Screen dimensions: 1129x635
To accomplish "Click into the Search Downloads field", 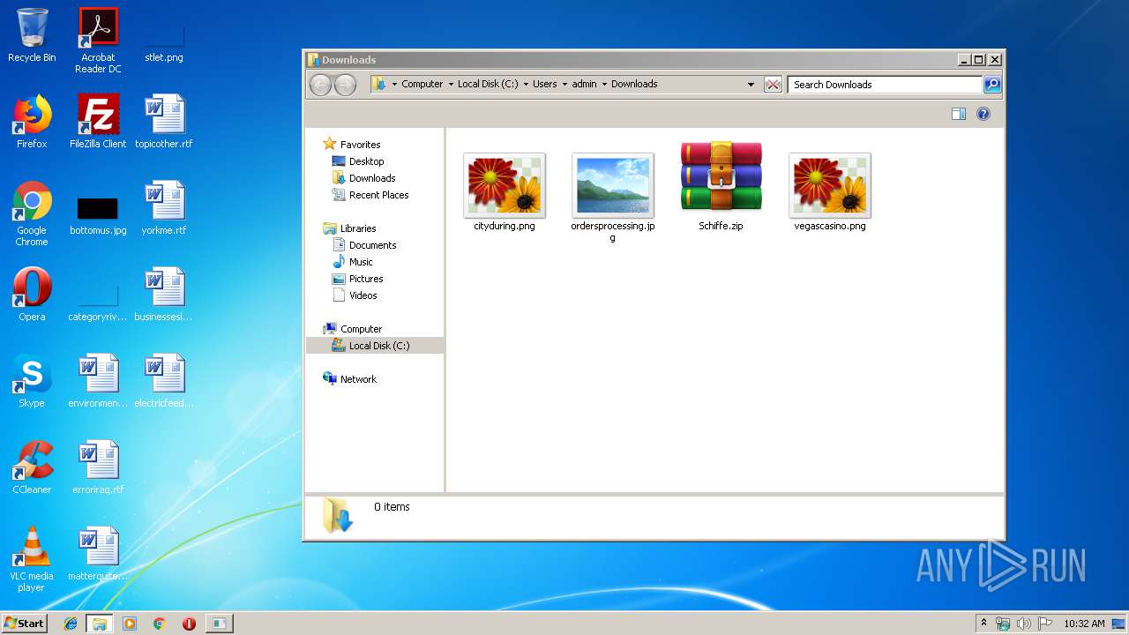I will (x=885, y=85).
